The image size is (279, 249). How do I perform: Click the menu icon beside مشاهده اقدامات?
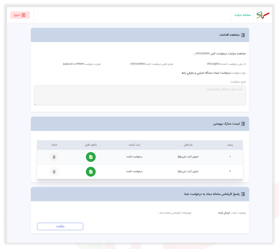click(243, 35)
